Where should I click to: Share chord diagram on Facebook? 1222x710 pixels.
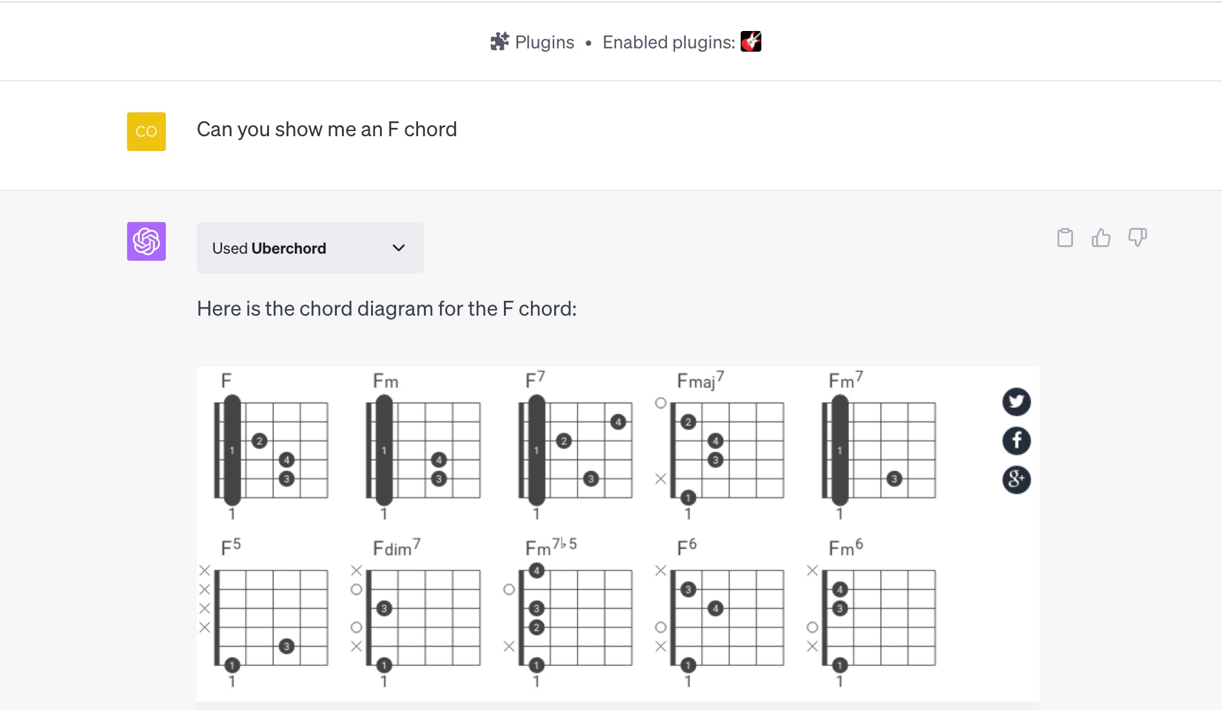1016,441
